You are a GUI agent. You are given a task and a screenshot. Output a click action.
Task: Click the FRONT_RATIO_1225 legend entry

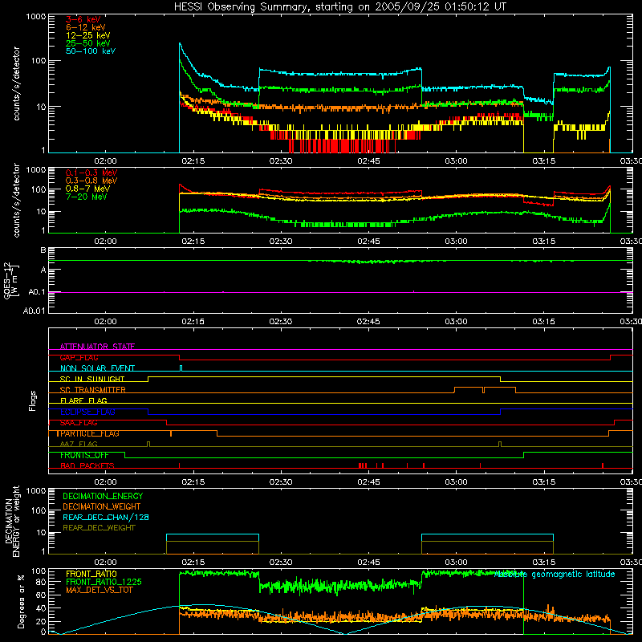pos(104,582)
